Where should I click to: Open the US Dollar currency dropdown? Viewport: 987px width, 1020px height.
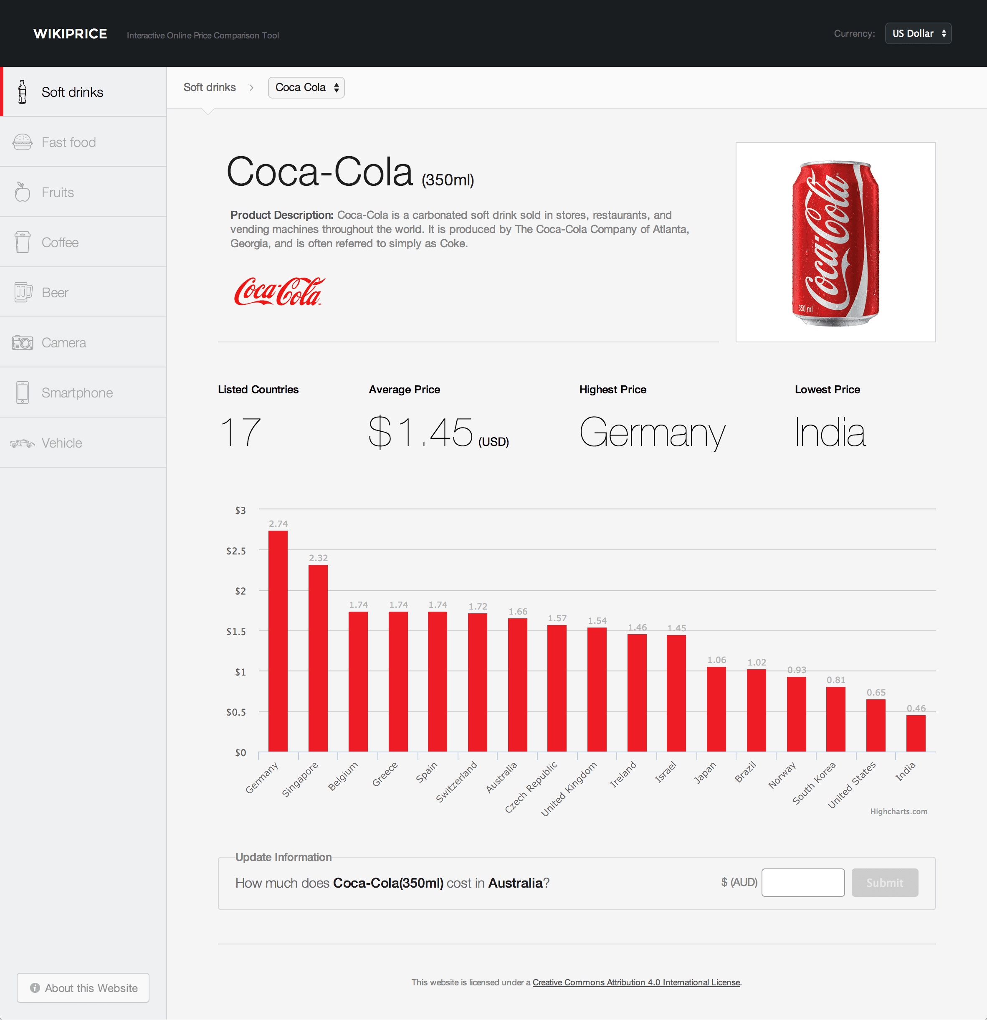coord(918,33)
